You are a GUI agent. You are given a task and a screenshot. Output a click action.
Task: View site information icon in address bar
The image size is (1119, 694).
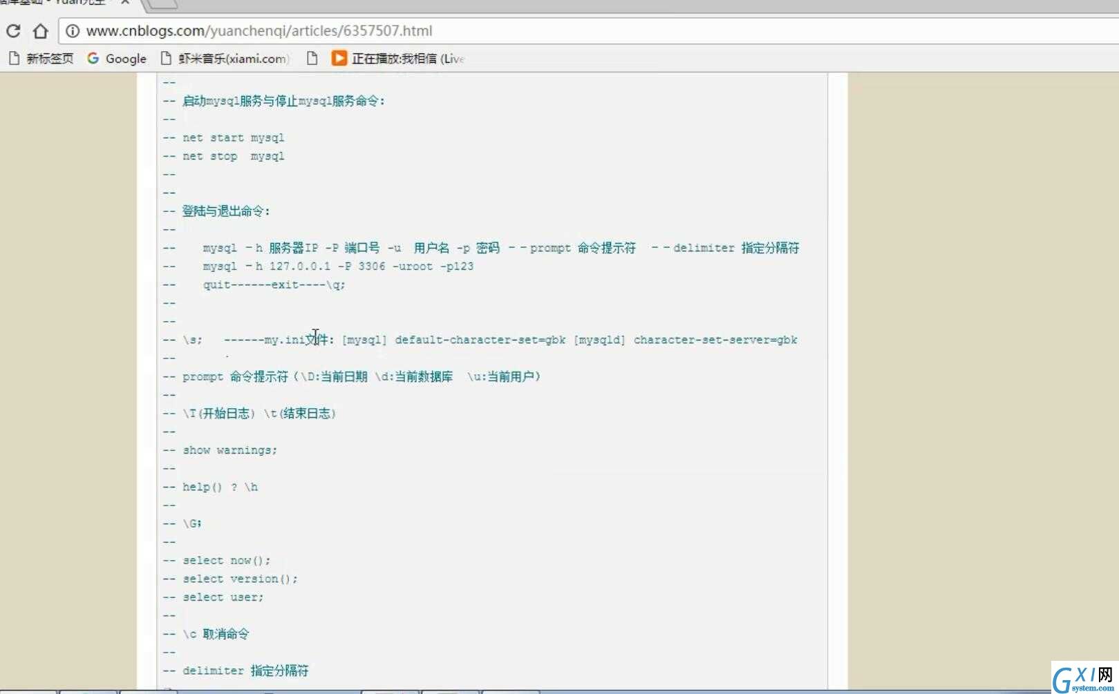click(x=73, y=31)
